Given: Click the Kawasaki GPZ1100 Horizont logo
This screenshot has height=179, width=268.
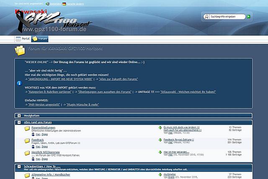Looking at the screenshot, I should [53, 21].
